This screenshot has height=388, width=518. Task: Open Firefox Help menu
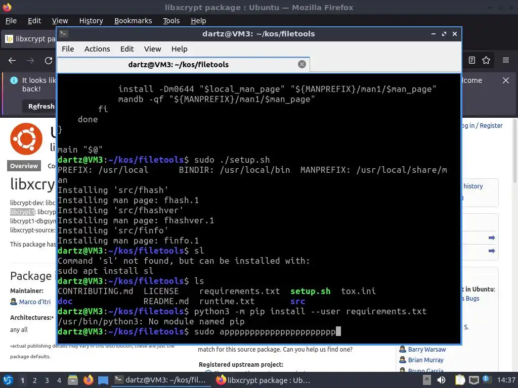pyautogui.click(x=198, y=21)
